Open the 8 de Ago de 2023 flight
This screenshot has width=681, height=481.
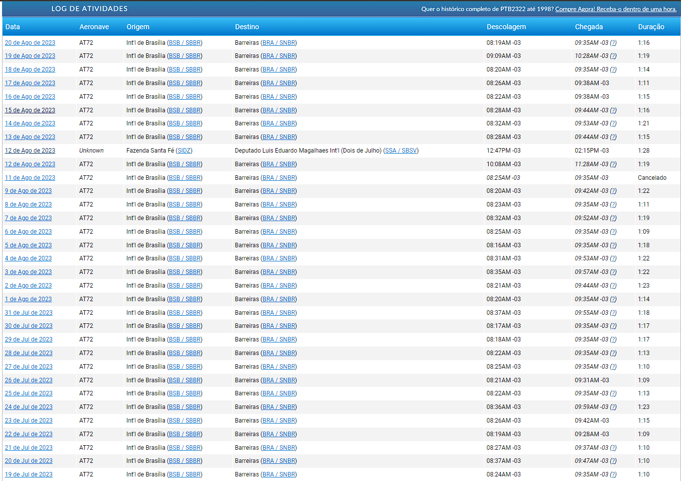pyautogui.click(x=28, y=204)
